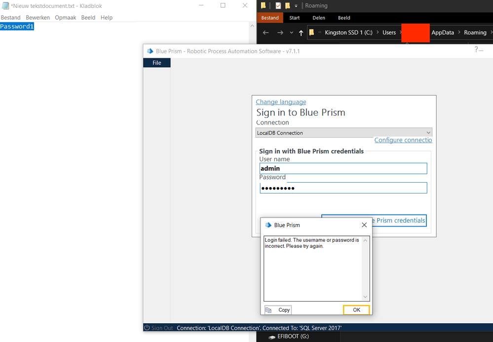Open the Change language link
This screenshot has height=342, width=493.
281,102
